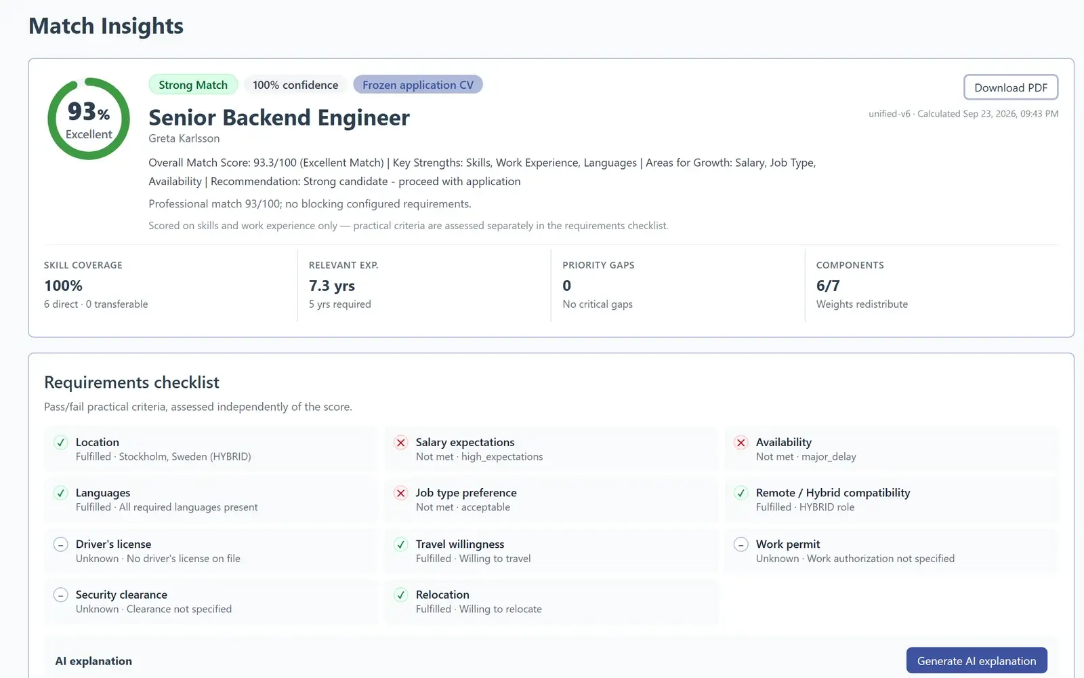
Task: Click the Availability not-met cross icon
Action: click(x=741, y=443)
